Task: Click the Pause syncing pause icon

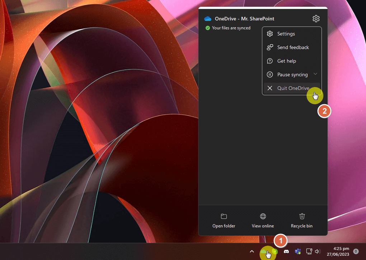Action: point(269,74)
